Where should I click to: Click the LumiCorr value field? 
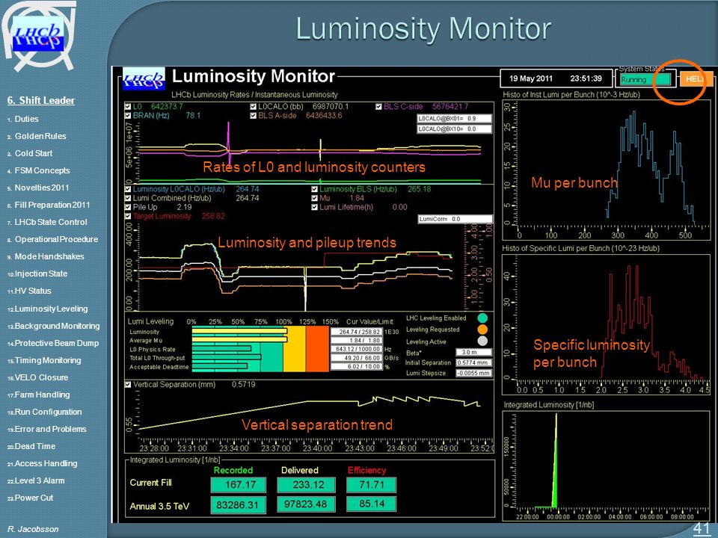click(x=455, y=219)
